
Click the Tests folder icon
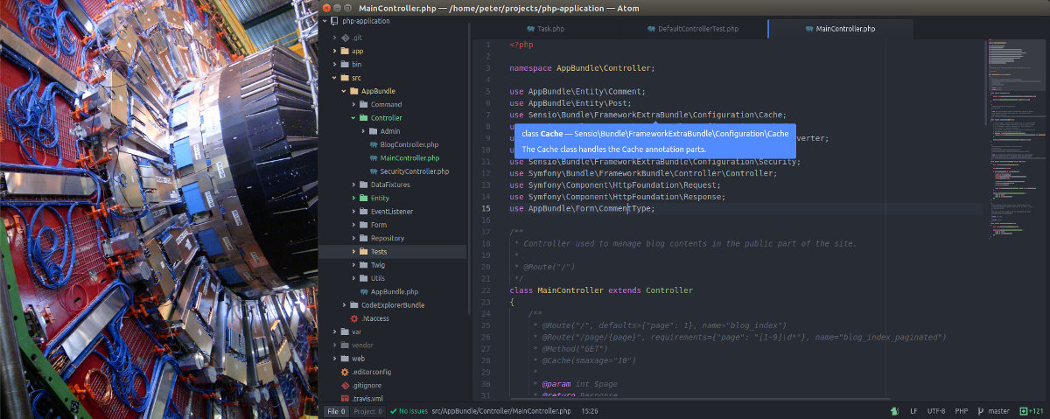[x=364, y=252]
